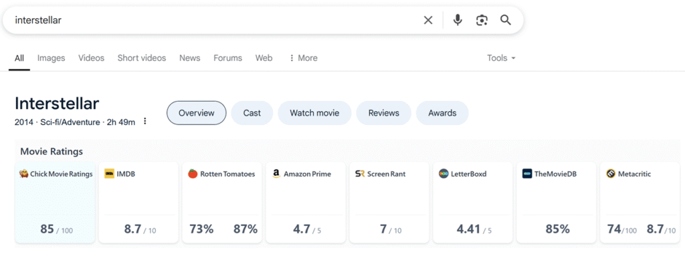This screenshot has width=685, height=258.
Task: Expand the Tools dropdown
Action: point(502,58)
